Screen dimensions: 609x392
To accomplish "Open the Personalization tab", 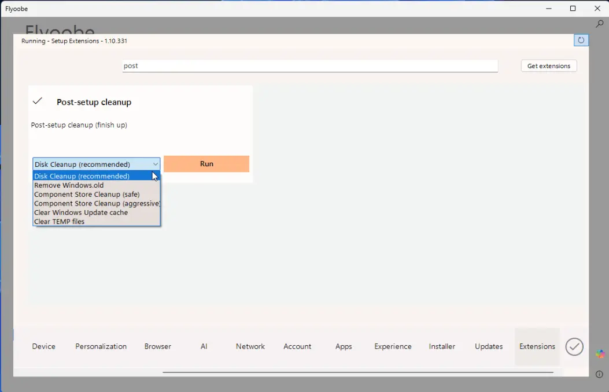I will click(101, 346).
